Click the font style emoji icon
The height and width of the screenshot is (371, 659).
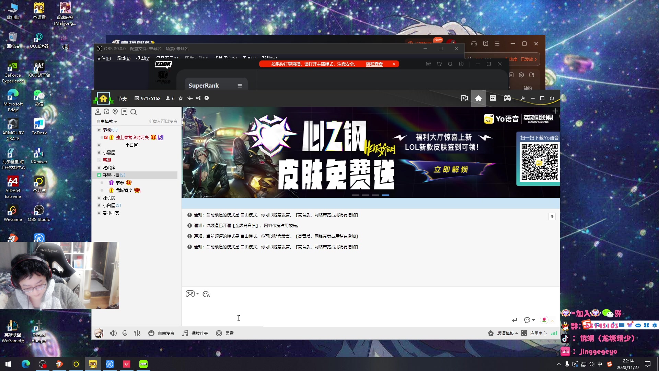(206, 294)
